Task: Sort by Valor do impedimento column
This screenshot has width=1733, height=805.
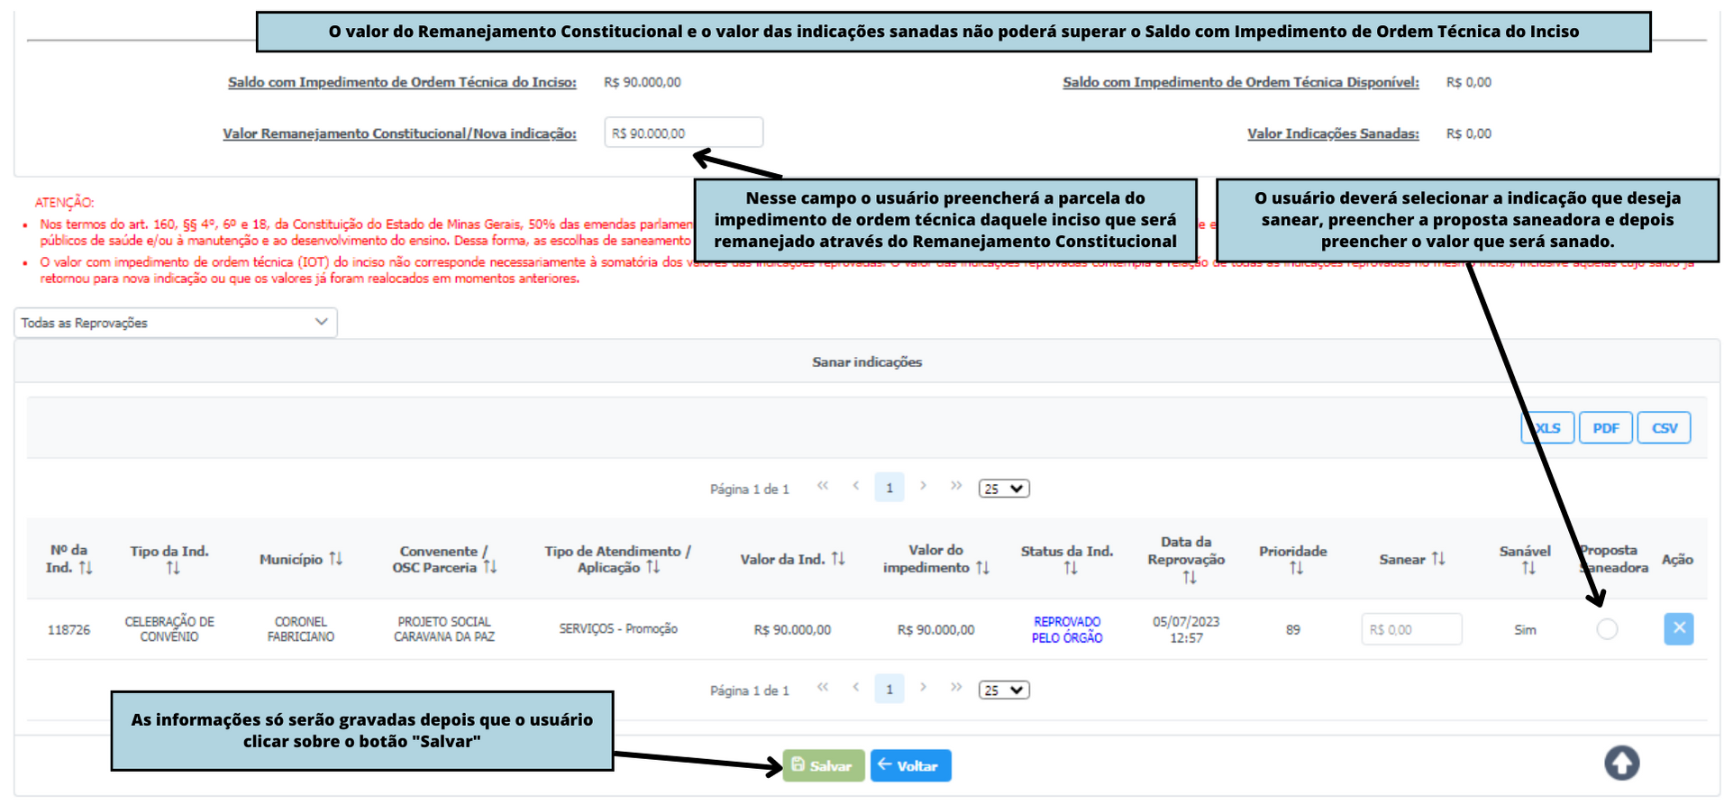Action: tap(982, 568)
